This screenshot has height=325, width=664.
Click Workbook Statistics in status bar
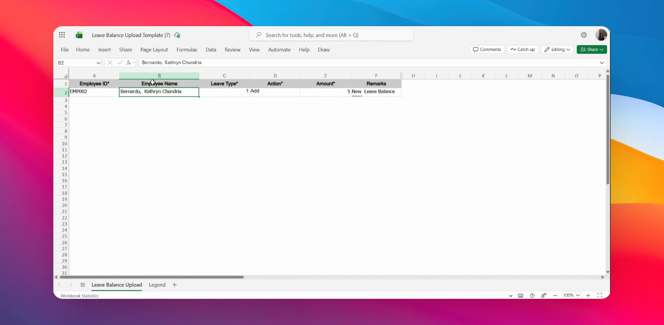click(x=80, y=296)
